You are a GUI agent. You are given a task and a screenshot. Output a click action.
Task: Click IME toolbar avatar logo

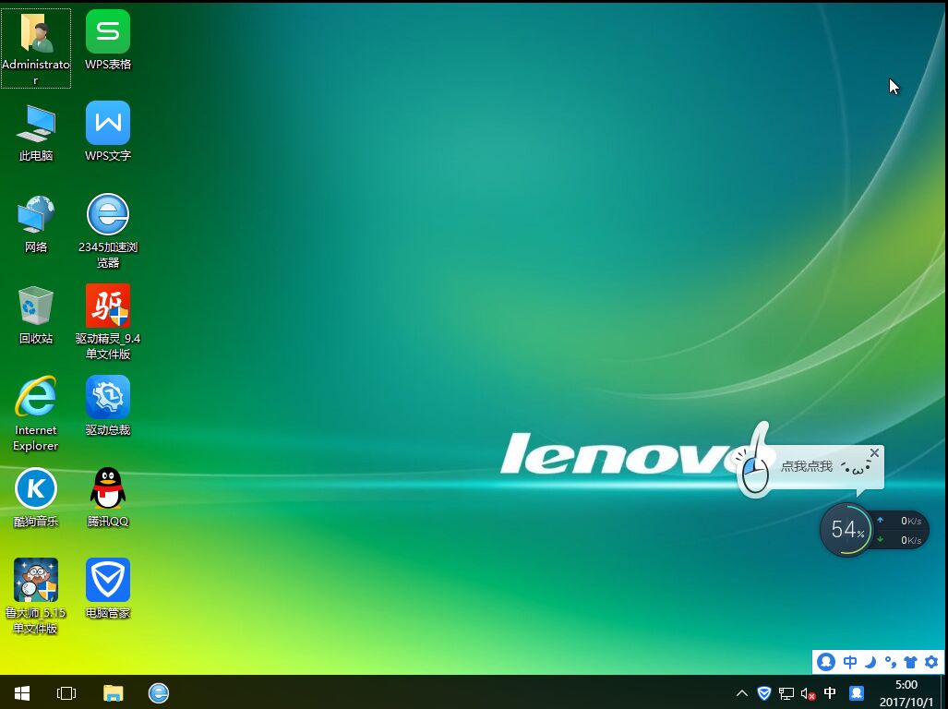click(x=826, y=662)
